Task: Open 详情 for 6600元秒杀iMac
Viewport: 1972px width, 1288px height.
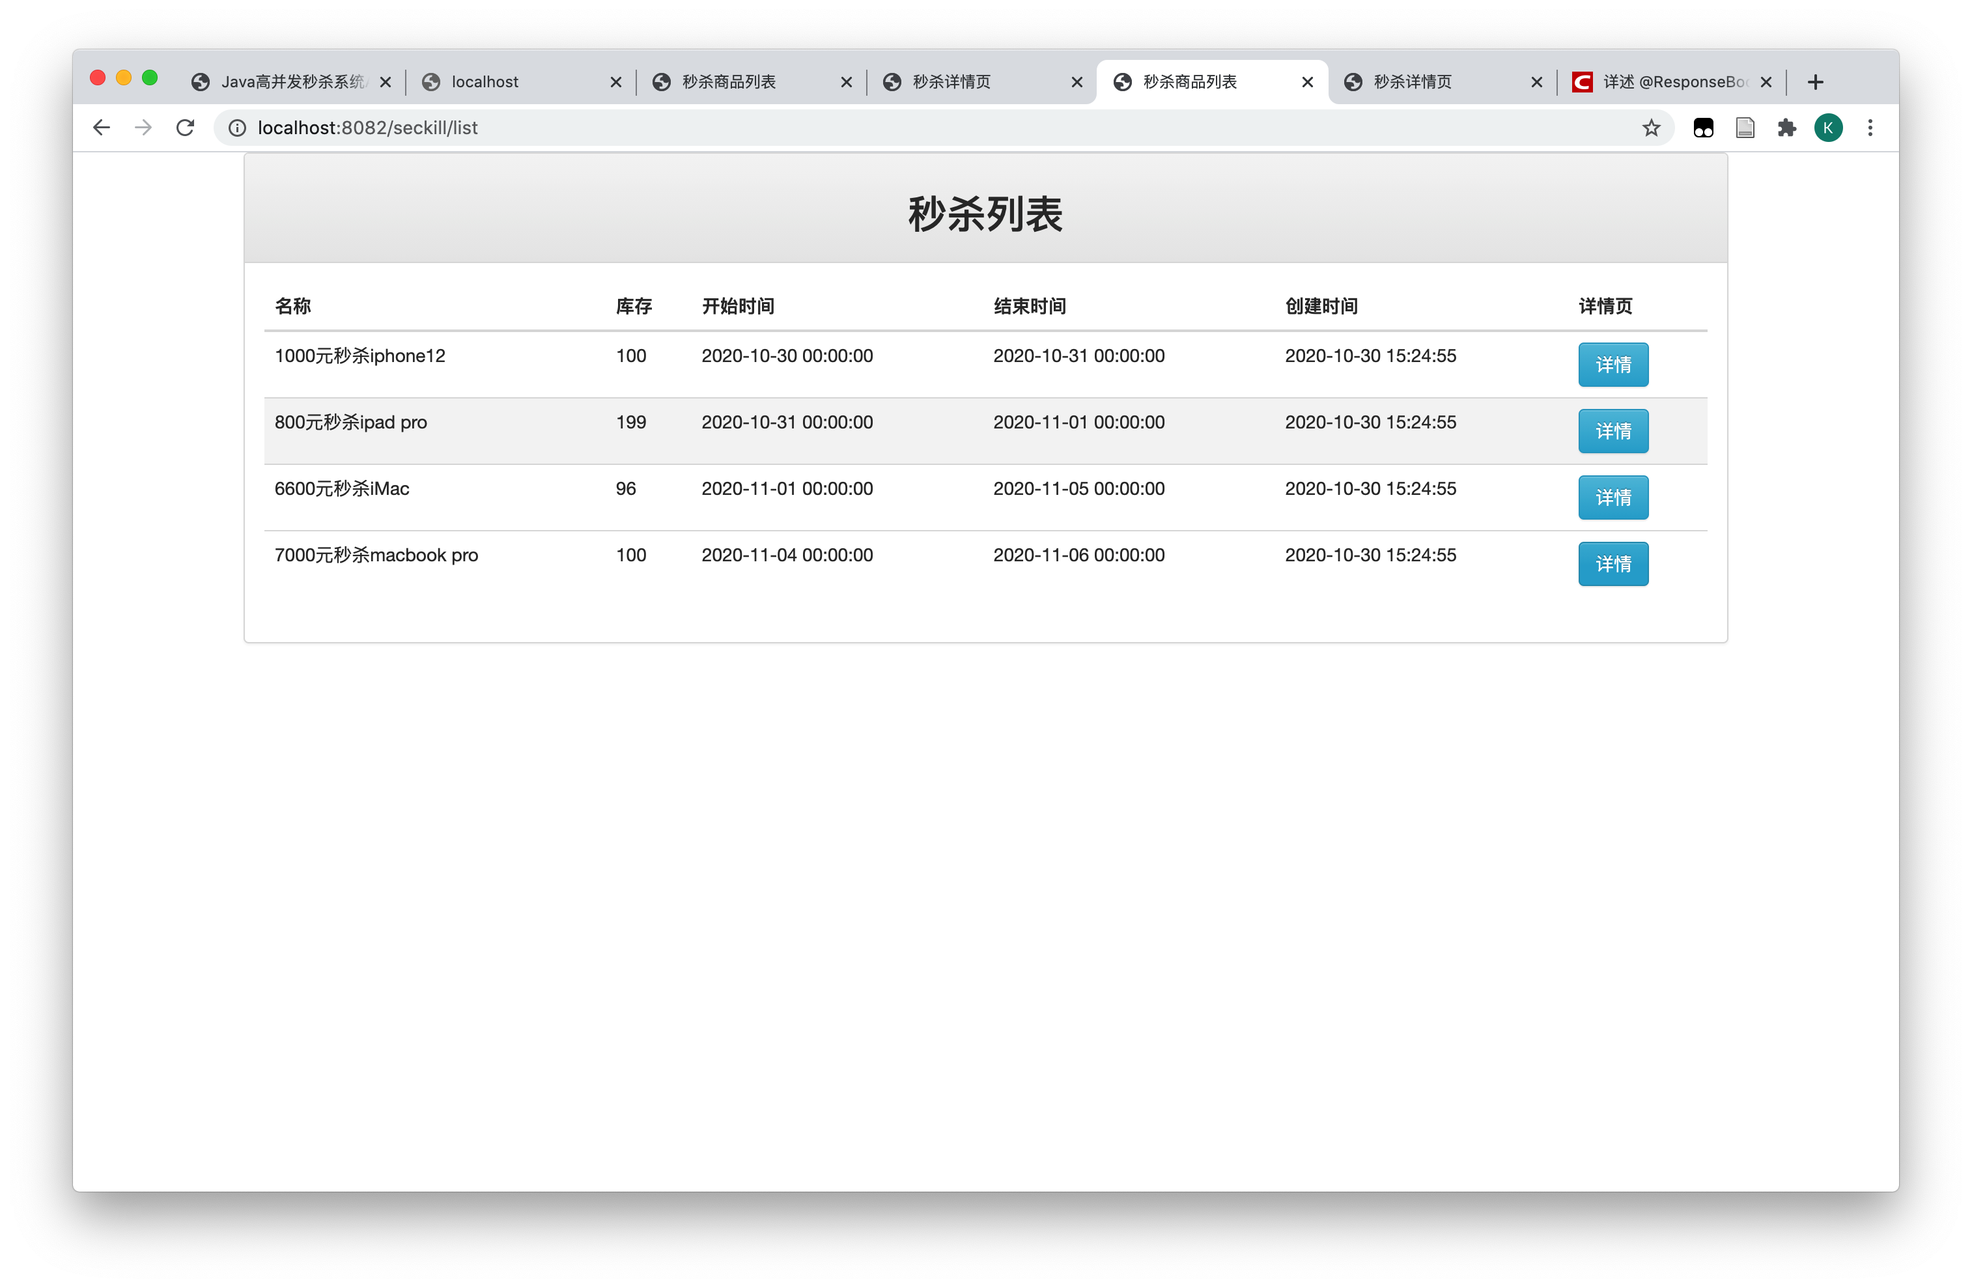Action: (1613, 497)
